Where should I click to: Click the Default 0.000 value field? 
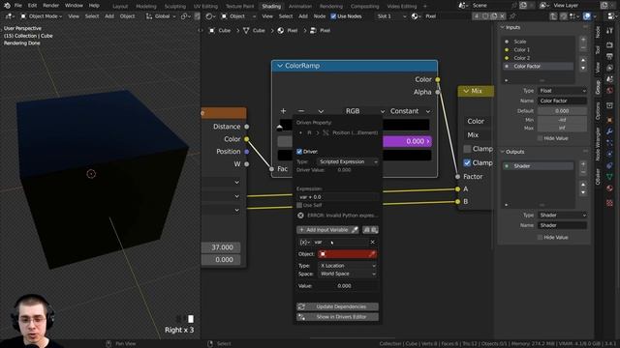(x=562, y=111)
